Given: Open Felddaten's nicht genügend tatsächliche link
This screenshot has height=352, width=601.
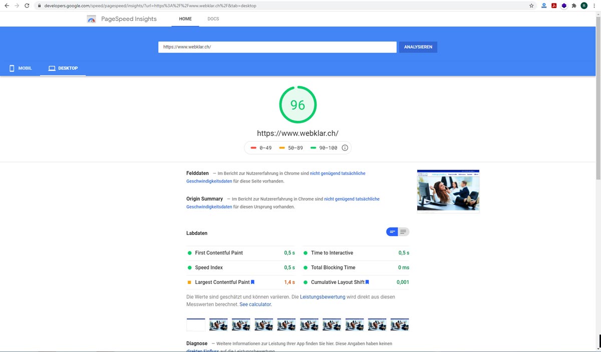Looking at the screenshot, I should [338, 173].
